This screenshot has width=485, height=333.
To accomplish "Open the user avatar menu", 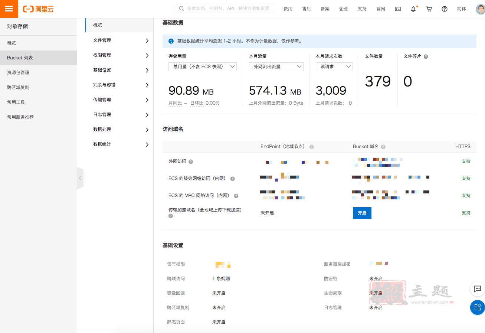I will pos(480,9).
